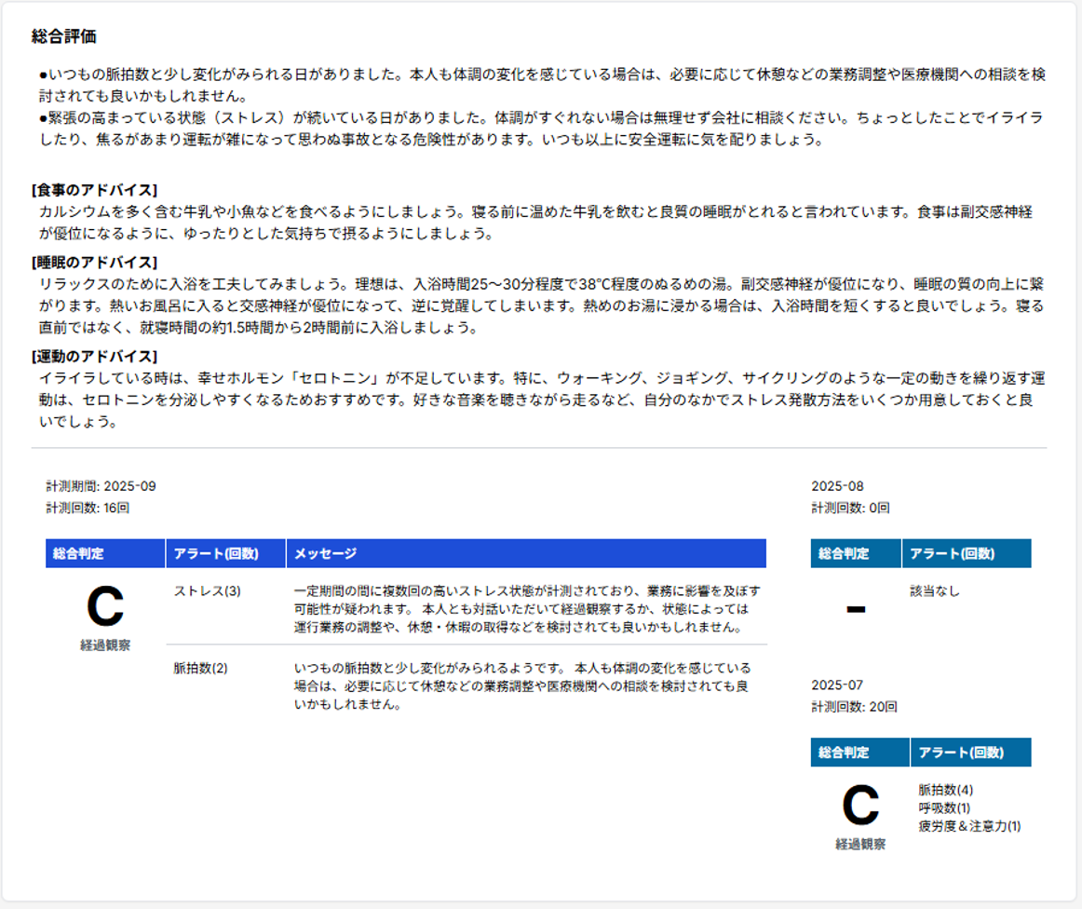The width and height of the screenshot is (1082, 909).
Task: Click the 疲労度＆注意力(1) alert entry
Action: (x=968, y=826)
